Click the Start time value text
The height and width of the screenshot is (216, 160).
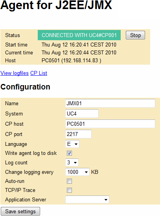point(79,45)
